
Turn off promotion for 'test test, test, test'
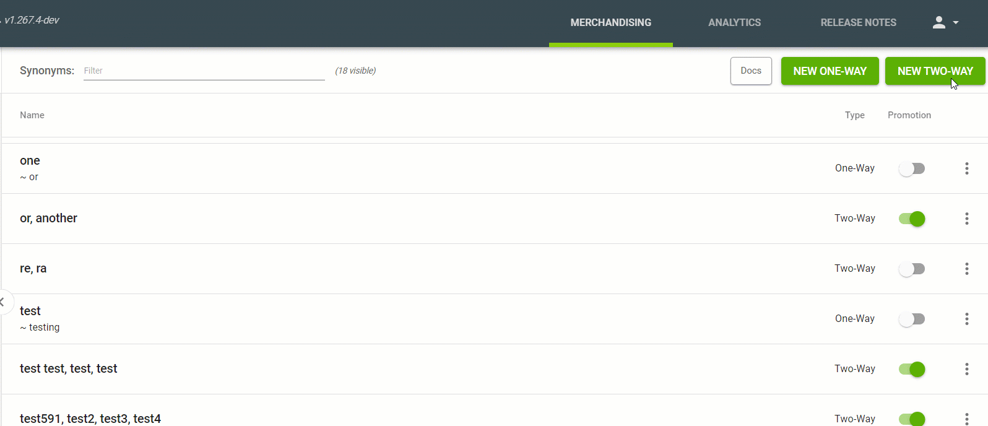point(912,369)
